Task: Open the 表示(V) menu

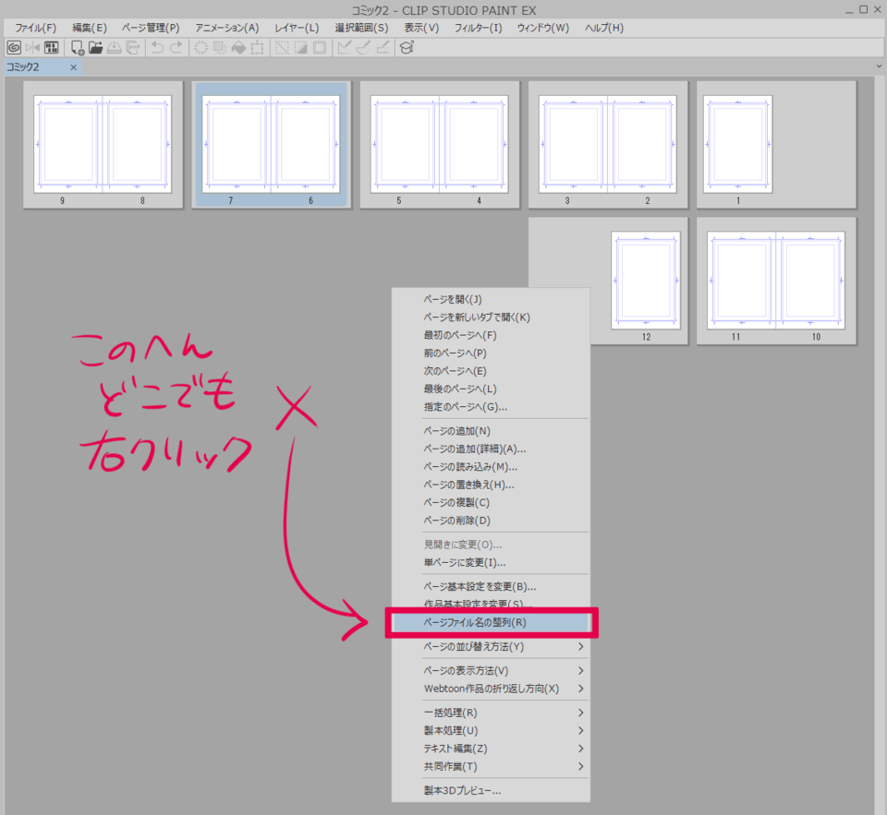Action: (421, 28)
